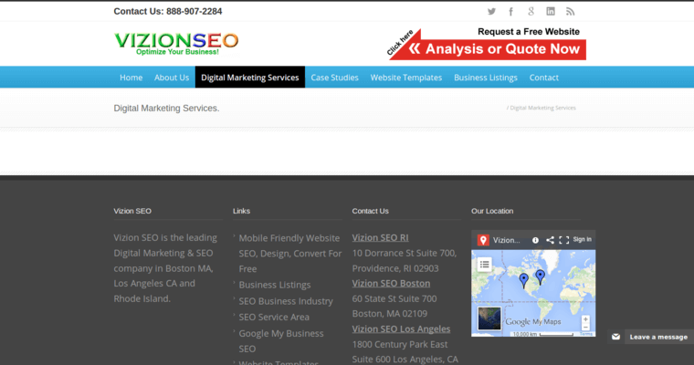Click Digital Marketing Services breadcrumb
694x365 pixels.
click(542, 108)
